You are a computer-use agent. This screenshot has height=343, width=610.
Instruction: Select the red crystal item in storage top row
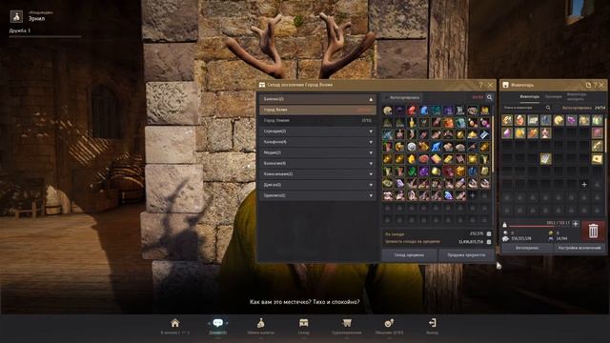412,111
